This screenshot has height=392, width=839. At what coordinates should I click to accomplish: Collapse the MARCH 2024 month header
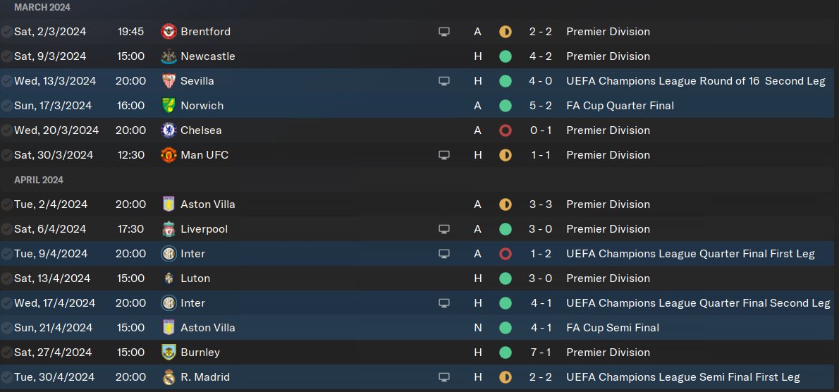[42, 7]
